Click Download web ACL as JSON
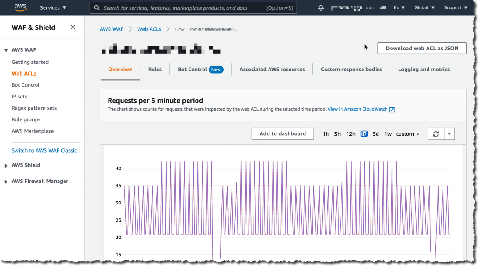 (x=422, y=49)
